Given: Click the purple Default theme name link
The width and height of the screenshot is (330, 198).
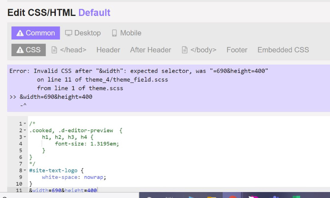Looking at the screenshot, I should click(94, 13).
